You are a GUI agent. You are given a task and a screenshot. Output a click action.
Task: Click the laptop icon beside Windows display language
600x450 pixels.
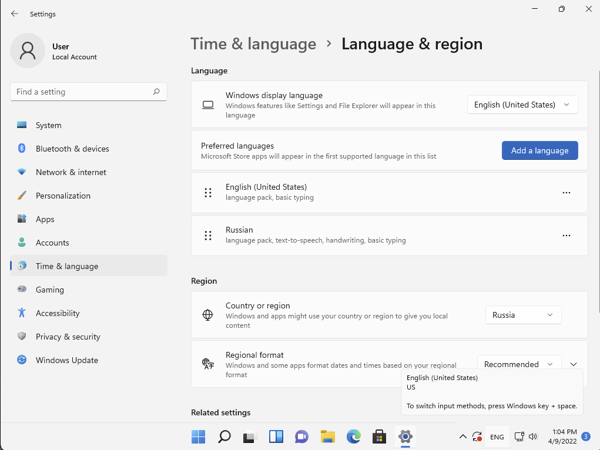(208, 105)
